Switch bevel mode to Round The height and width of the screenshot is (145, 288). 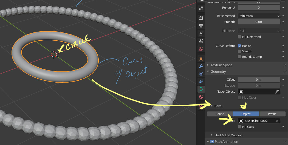tap(220, 114)
